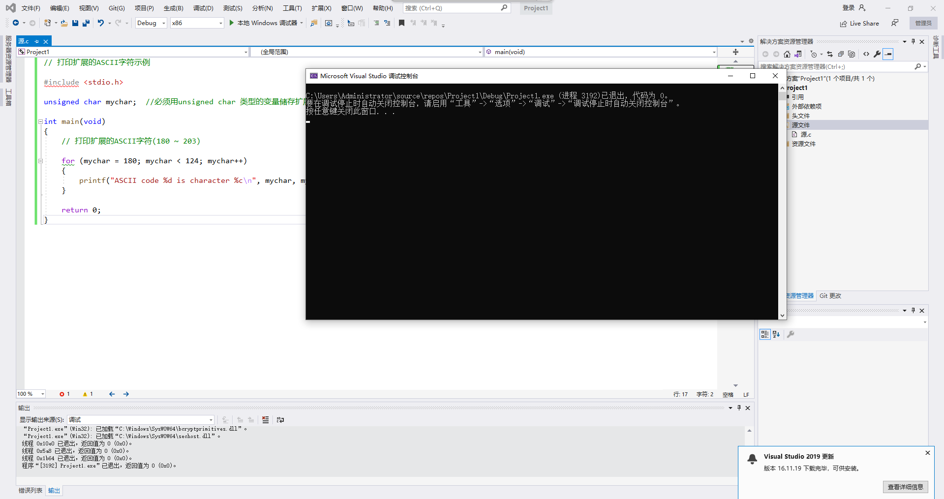
Task: Open the 显示输出来源 dropdown set to 调试
Action: click(x=141, y=419)
